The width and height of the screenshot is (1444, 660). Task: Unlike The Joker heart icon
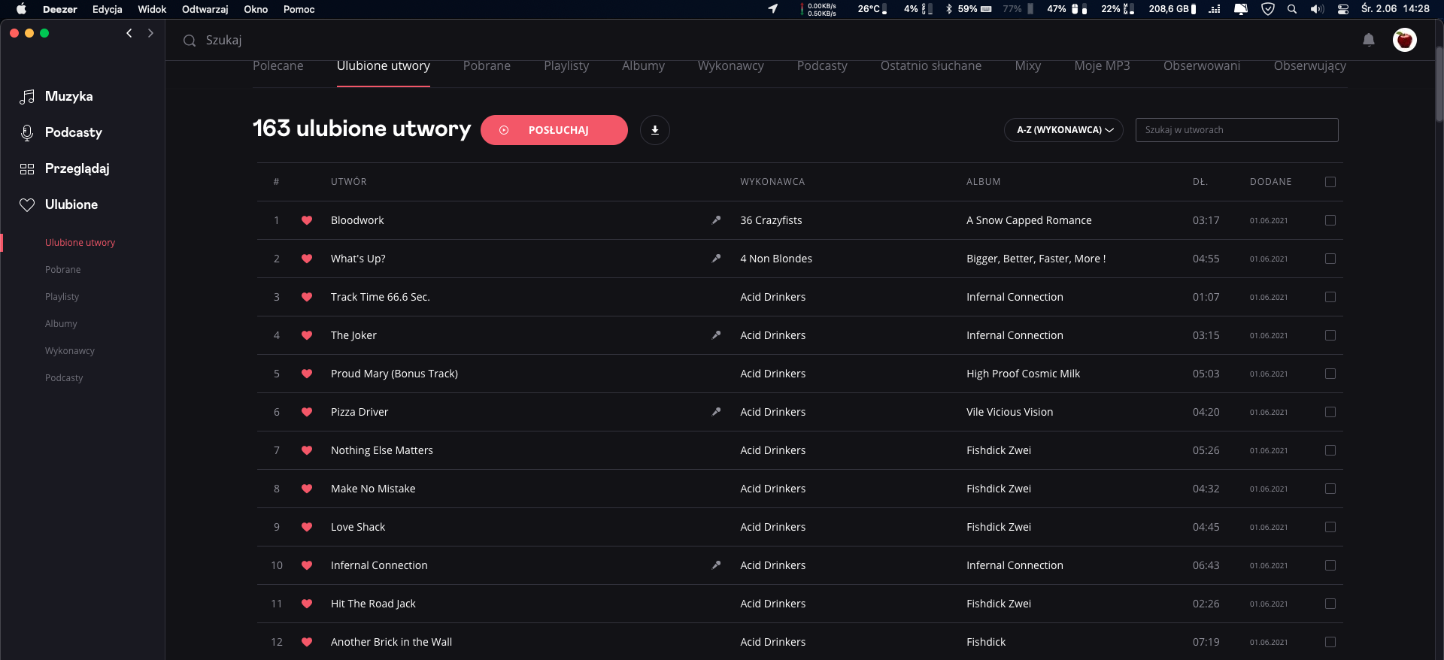(x=307, y=335)
